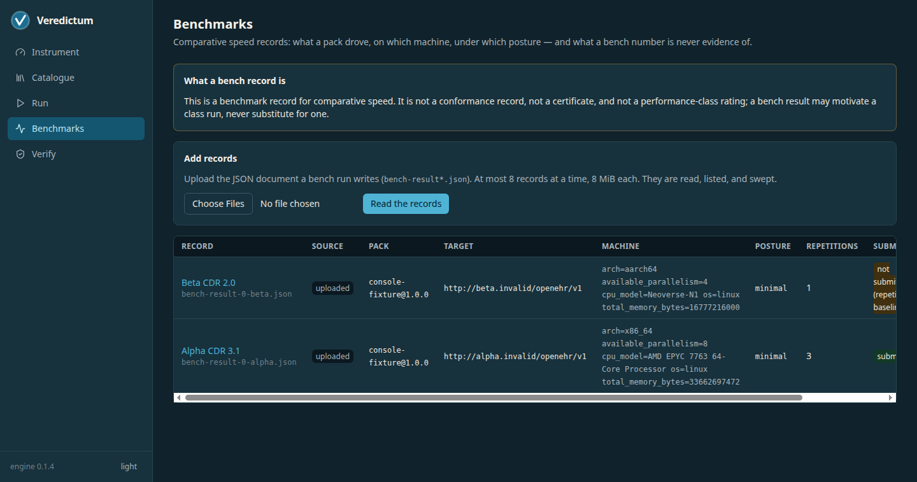Click the Benchmarks pulse icon
The height and width of the screenshot is (482, 917).
tap(20, 129)
